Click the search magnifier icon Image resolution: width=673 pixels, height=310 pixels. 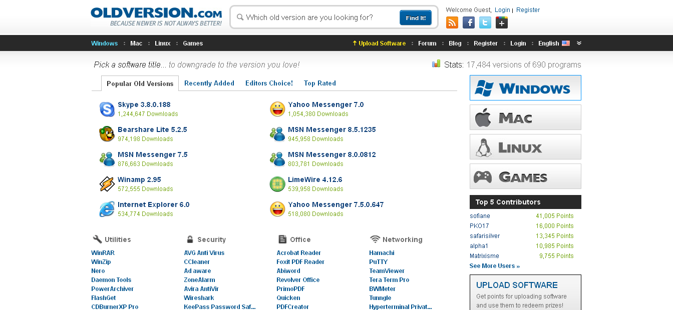click(x=240, y=17)
